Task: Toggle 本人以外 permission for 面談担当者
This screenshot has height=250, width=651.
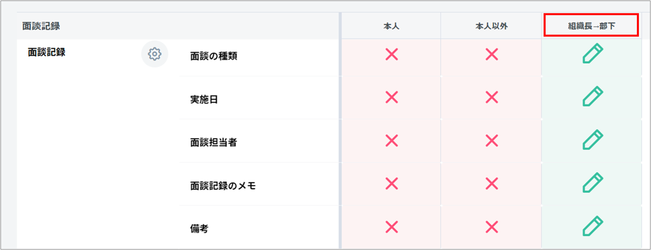Action: point(491,141)
